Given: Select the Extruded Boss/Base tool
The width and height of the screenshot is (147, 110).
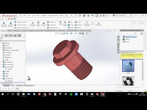Looking at the screenshot, I should (4, 24).
